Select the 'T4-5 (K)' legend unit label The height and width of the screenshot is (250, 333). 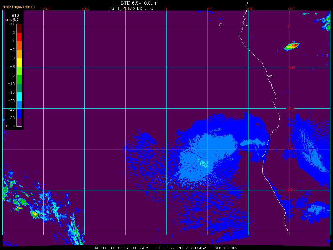click(x=11, y=20)
